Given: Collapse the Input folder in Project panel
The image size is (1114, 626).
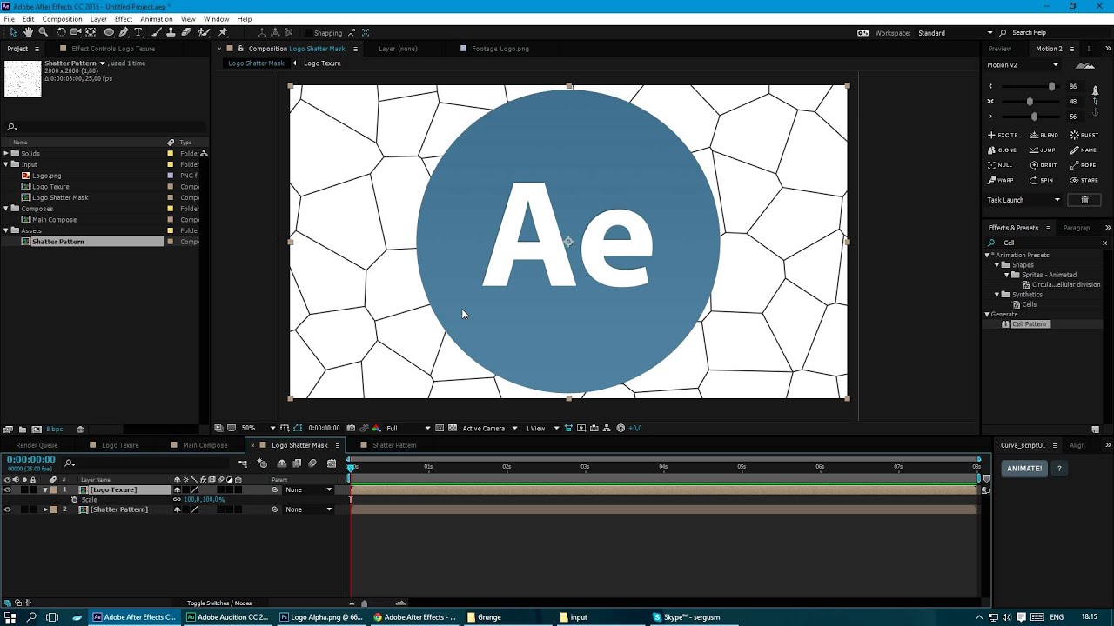Looking at the screenshot, I should [5, 164].
